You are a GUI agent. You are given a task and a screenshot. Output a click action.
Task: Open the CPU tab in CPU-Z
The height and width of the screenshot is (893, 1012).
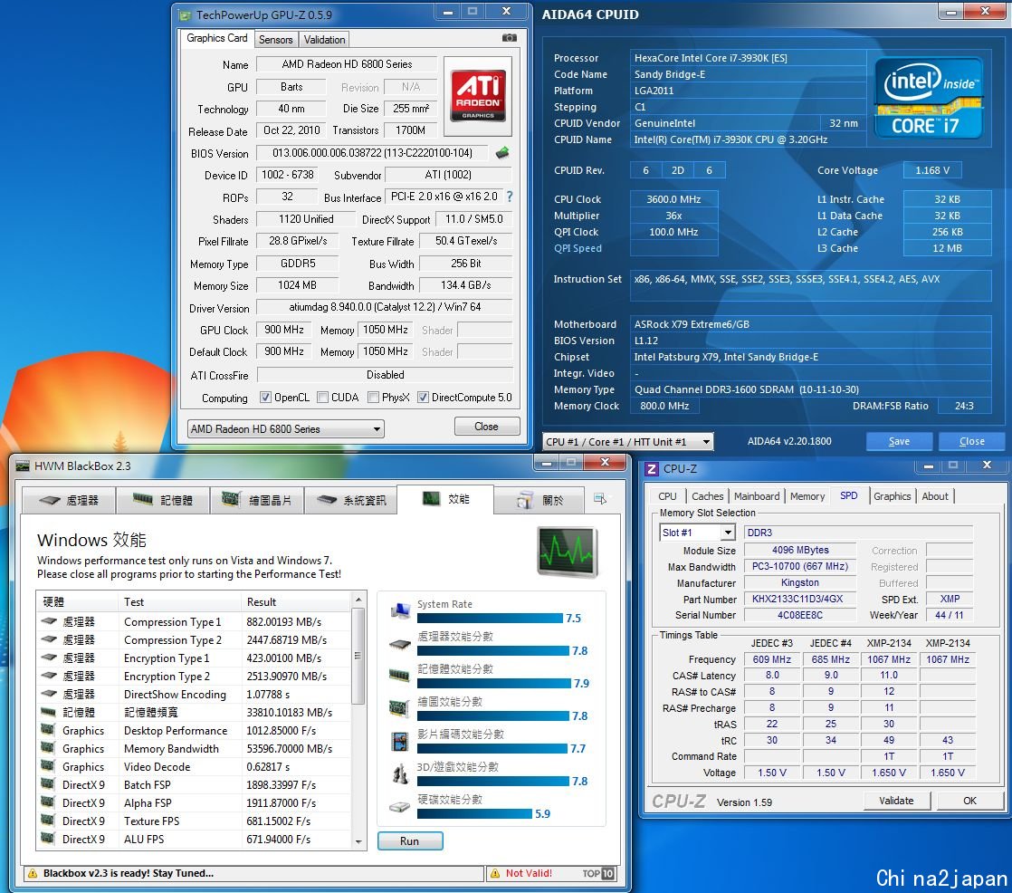click(667, 496)
